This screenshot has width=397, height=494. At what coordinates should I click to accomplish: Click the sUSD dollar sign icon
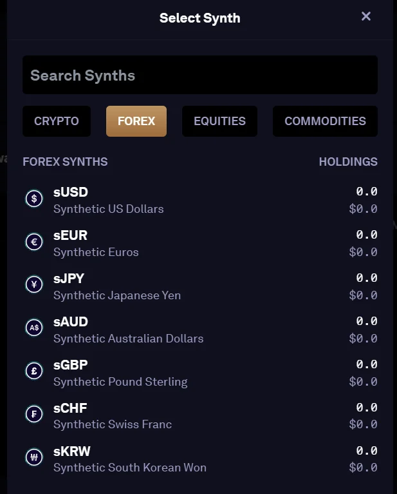click(x=34, y=199)
